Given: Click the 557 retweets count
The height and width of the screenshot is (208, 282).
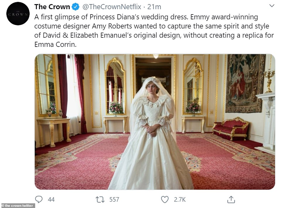Looking at the screenshot, I should [114, 200].
